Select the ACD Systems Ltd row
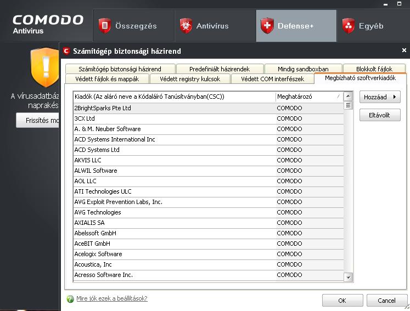The width and height of the screenshot is (410, 311). tap(209, 150)
